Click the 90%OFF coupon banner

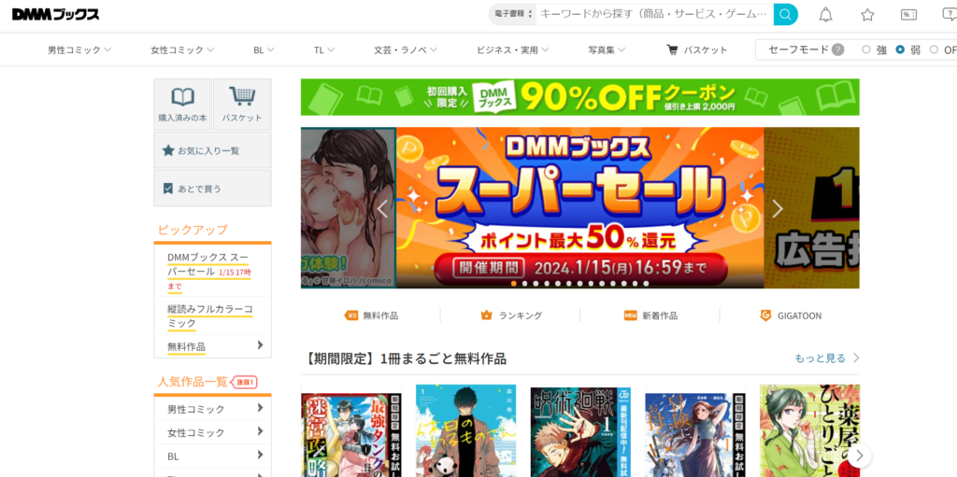point(579,97)
